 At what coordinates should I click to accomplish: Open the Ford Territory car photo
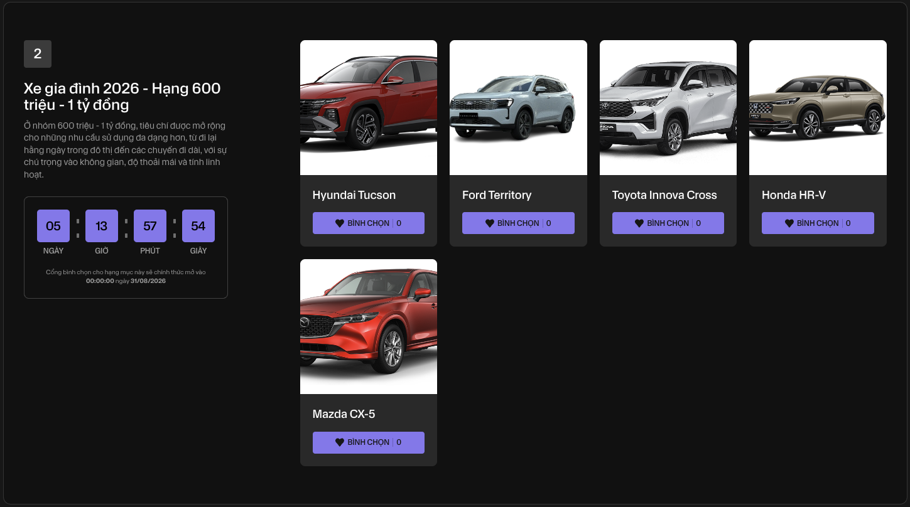tap(518, 108)
